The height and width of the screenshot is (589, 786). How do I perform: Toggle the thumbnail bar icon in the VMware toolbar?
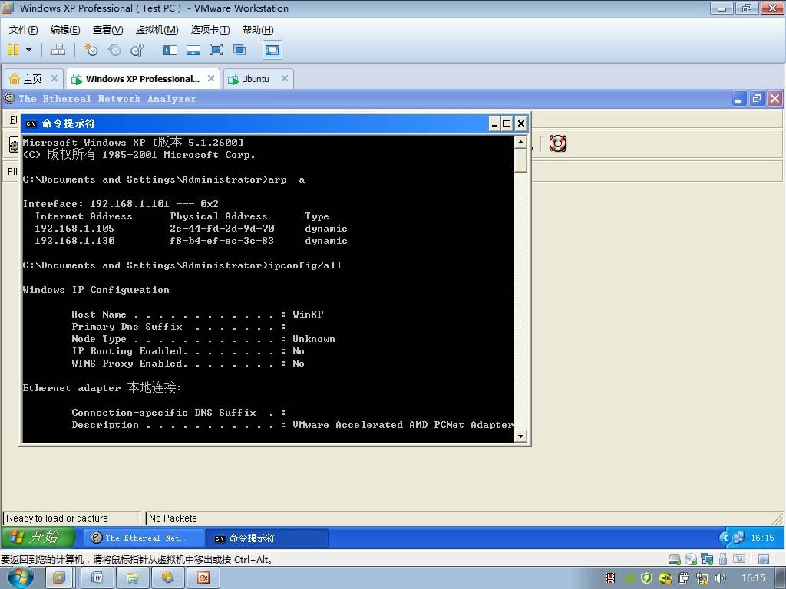pyautogui.click(x=193, y=50)
